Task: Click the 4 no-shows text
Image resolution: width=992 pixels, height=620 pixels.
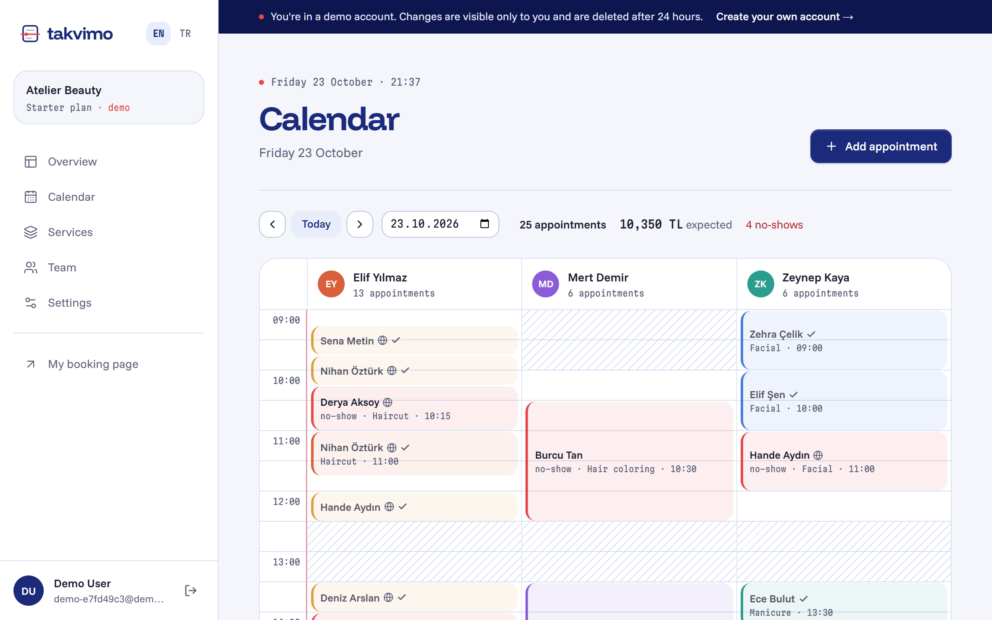Action: click(774, 225)
